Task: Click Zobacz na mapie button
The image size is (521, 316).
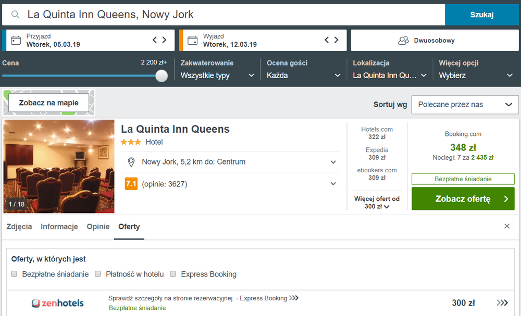Action: [48, 103]
